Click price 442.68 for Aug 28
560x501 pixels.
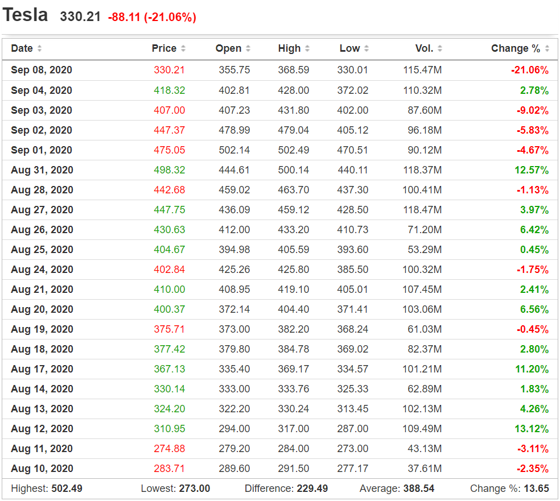169,190
